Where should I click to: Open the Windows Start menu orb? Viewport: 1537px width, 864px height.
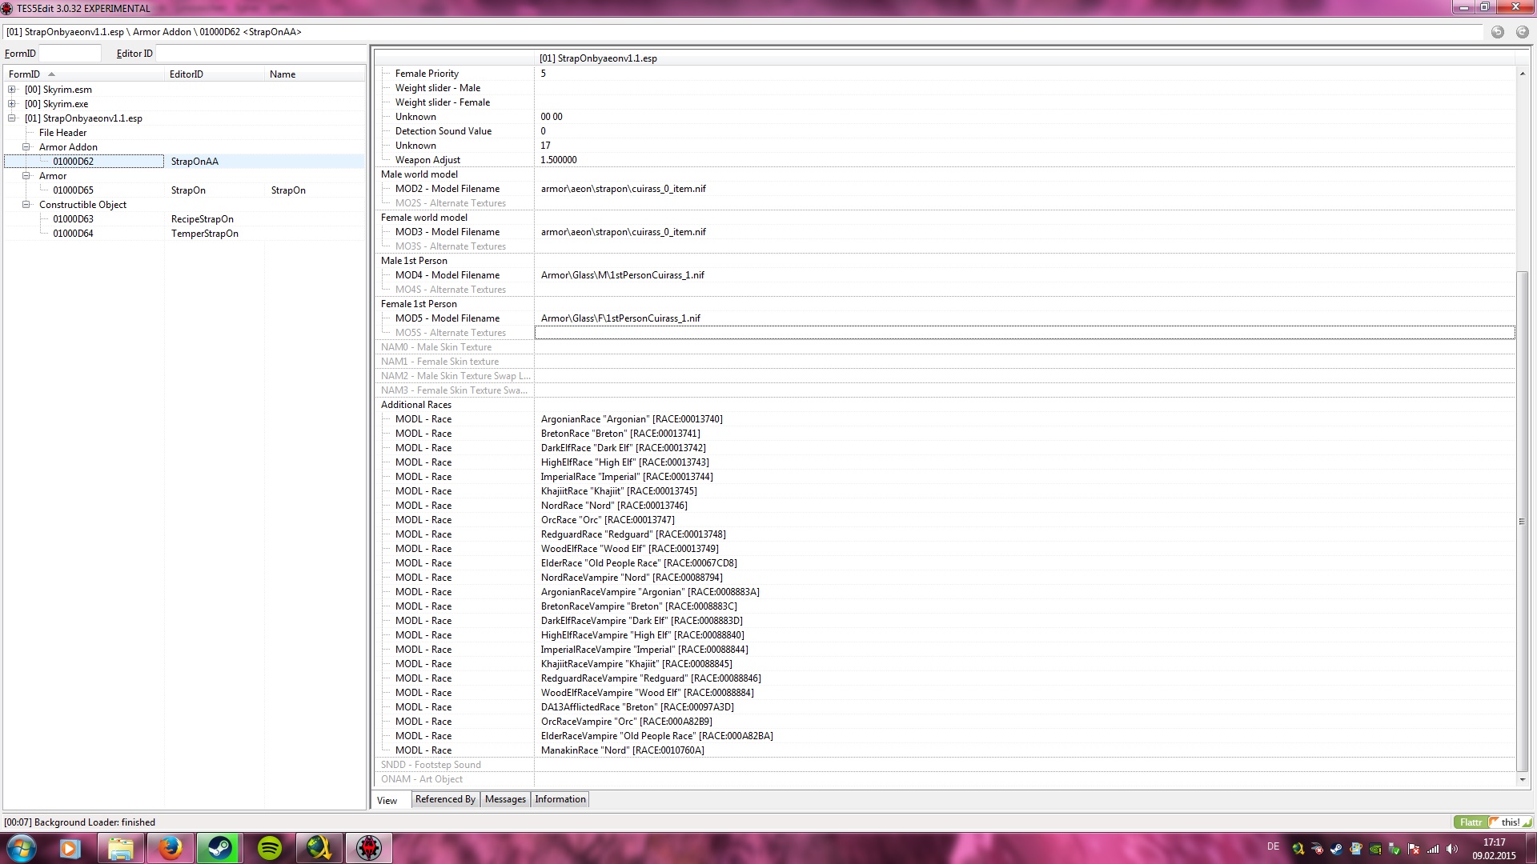[x=21, y=848]
